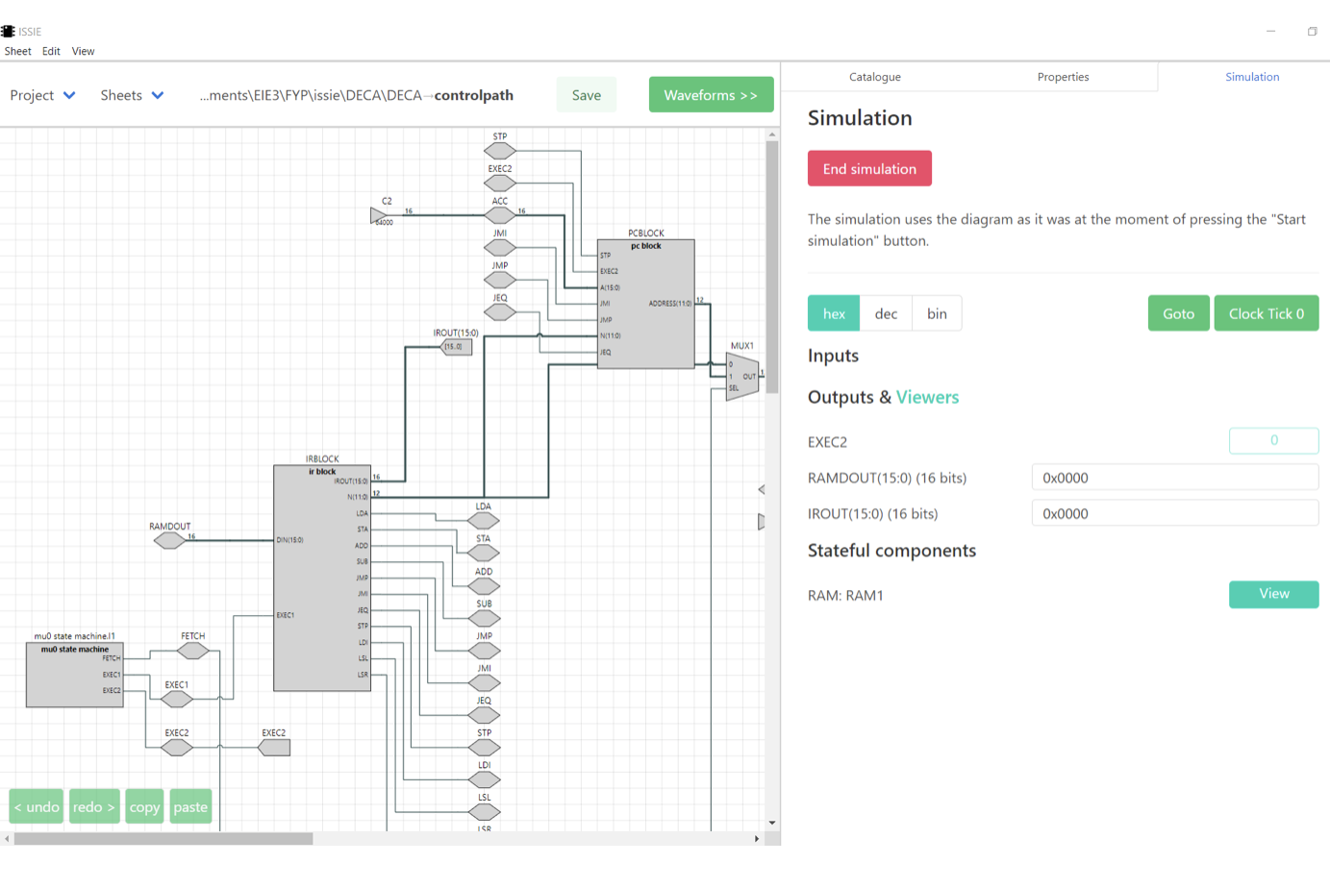
Task: Click scroll-right arrow of canvas
Action: point(757,839)
